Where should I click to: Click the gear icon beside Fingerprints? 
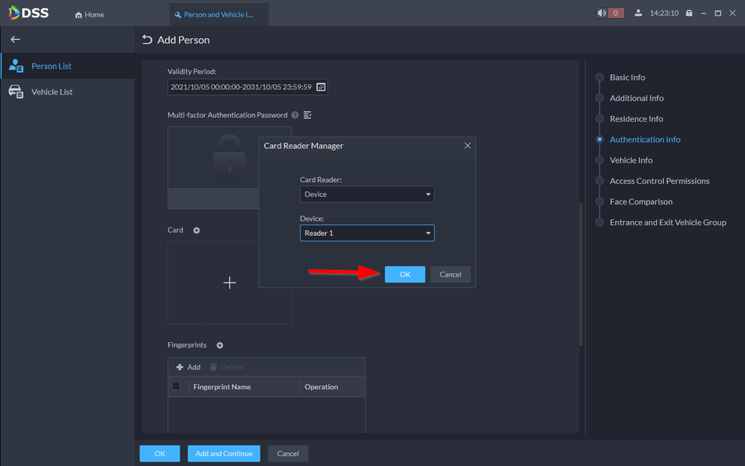(219, 345)
